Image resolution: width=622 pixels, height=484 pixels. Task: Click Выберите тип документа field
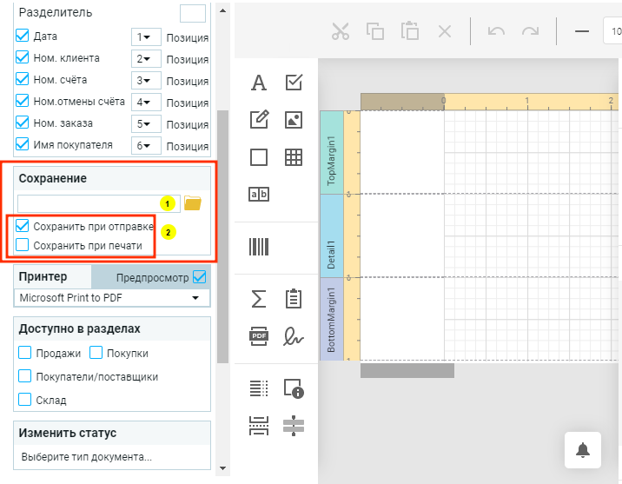point(113,457)
